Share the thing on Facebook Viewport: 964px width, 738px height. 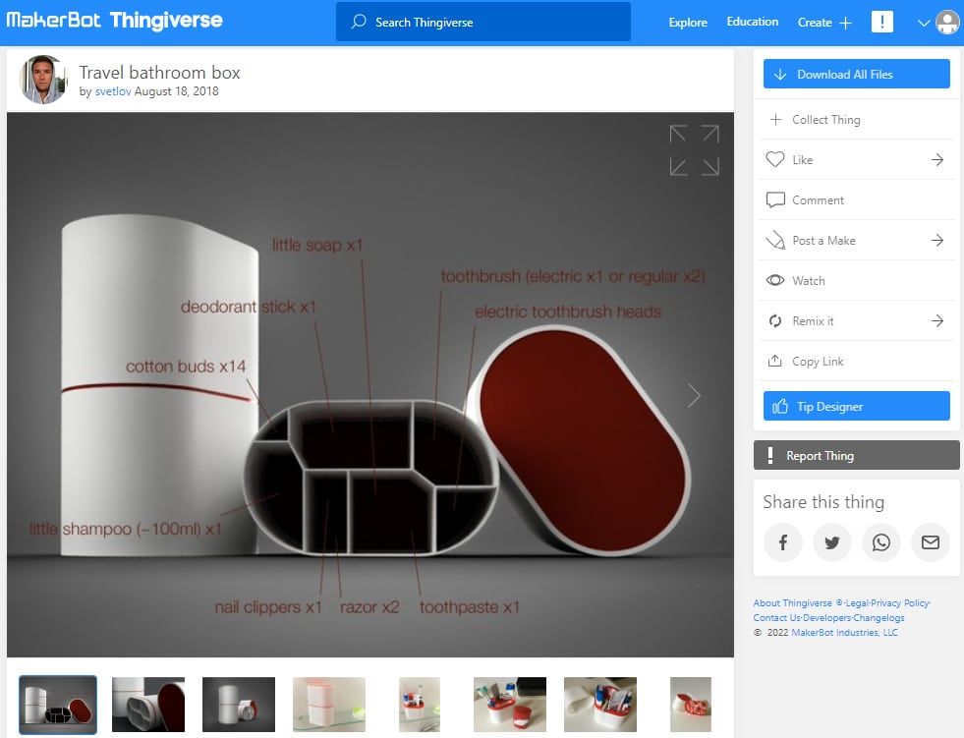click(x=783, y=541)
